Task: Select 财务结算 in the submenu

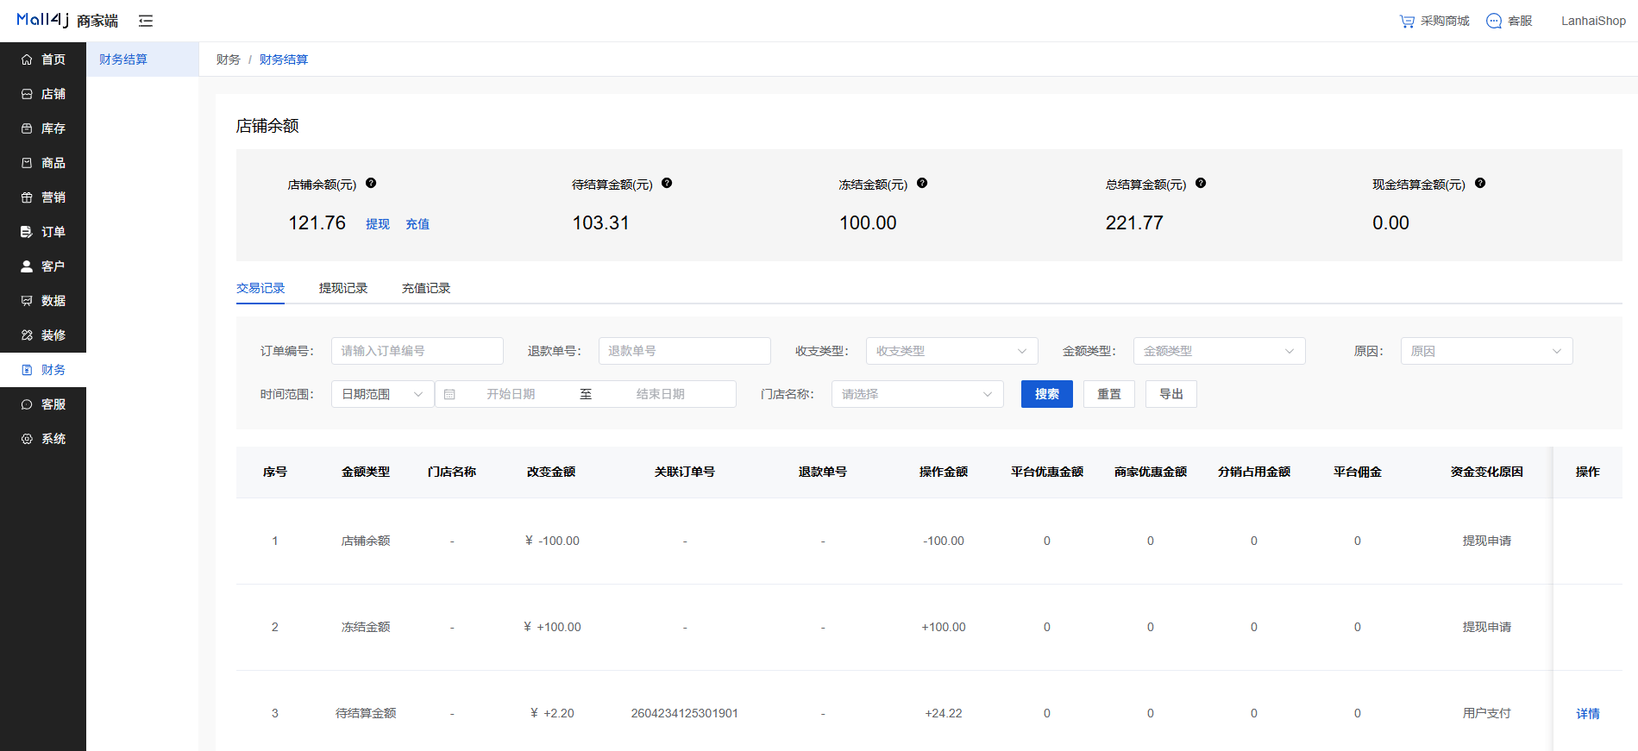Action: [x=142, y=59]
